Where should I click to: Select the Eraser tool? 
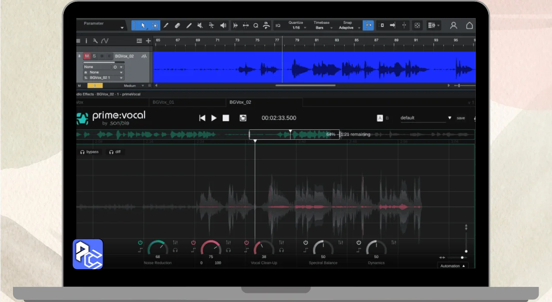tap(177, 25)
